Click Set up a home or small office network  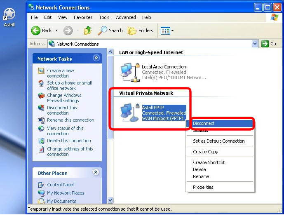pyautogui.click(x=69, y=85)
